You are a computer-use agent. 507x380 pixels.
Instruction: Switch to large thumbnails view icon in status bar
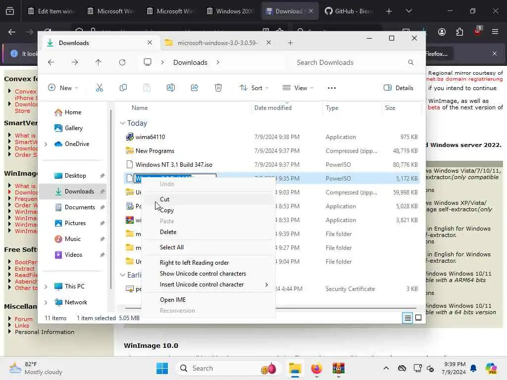point(418,318)
